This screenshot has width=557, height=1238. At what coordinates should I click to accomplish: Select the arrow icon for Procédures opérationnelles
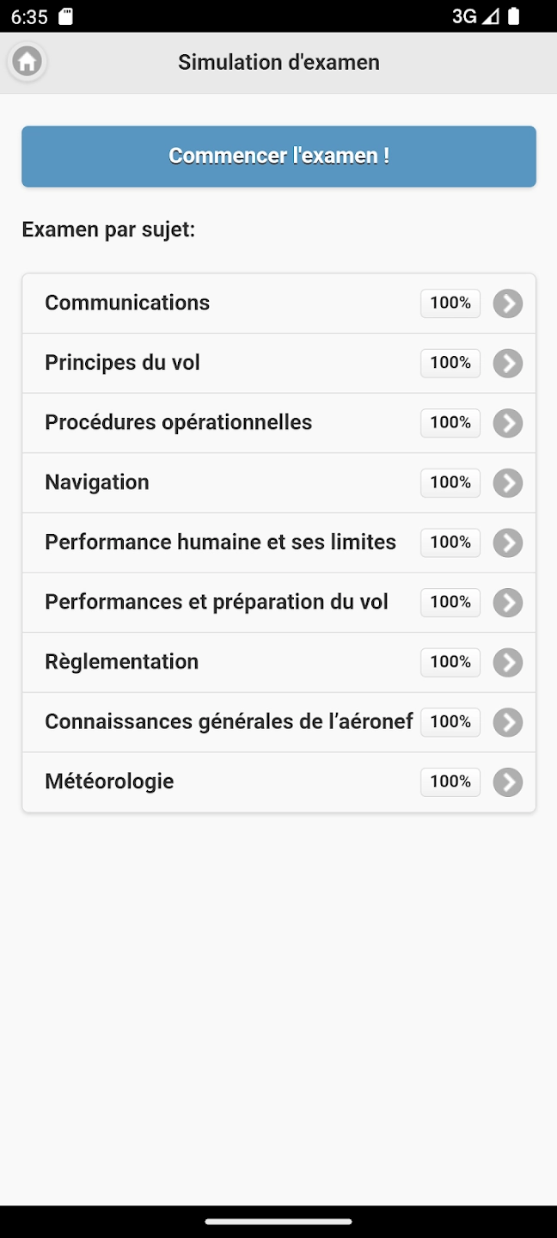point(508,423)
